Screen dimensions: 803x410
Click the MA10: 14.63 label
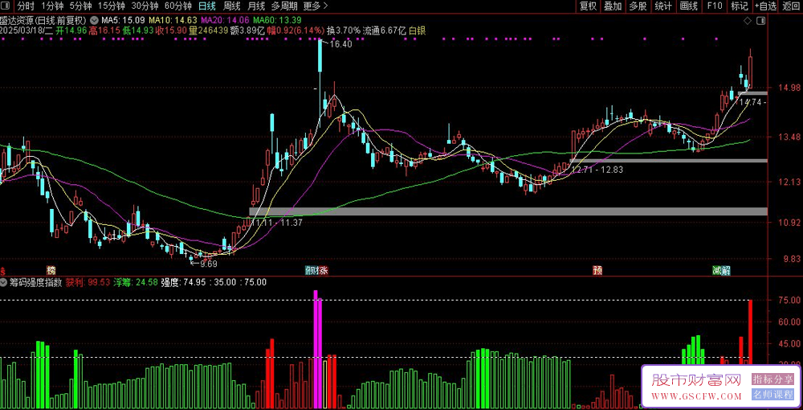(x=173, y=20)
